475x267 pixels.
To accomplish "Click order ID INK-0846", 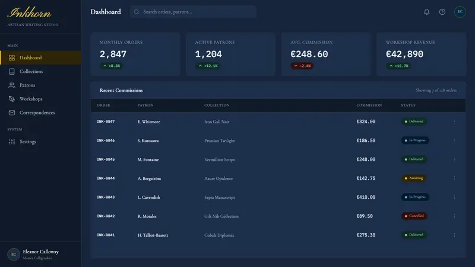I will click(x=106, y=141).
